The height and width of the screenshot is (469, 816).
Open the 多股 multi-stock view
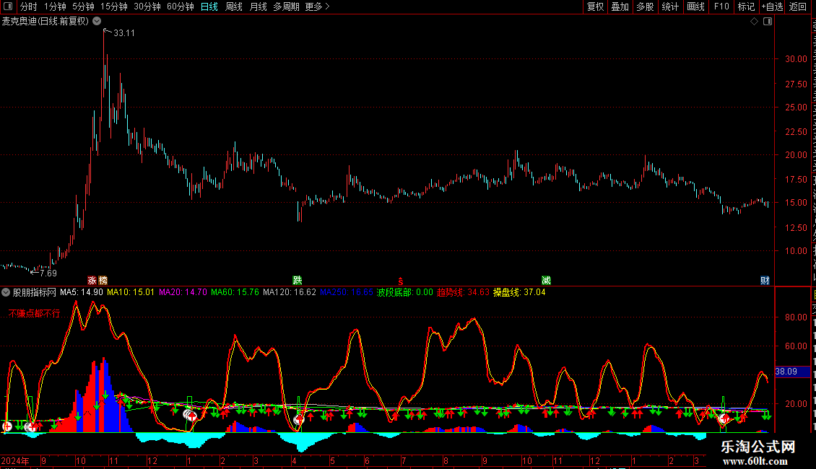pyautogui.click(x=645, y=6)
